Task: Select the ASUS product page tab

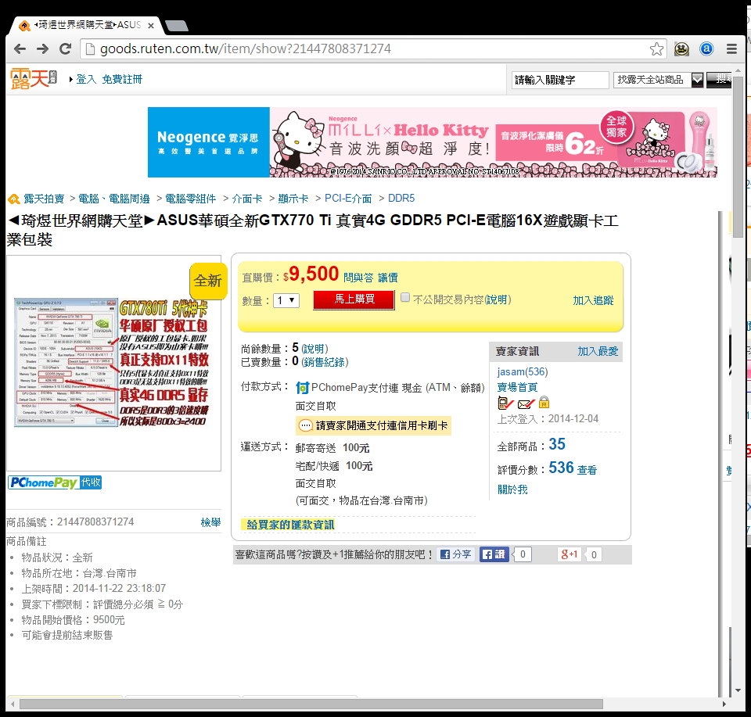Action: click(x=85, y=25)
